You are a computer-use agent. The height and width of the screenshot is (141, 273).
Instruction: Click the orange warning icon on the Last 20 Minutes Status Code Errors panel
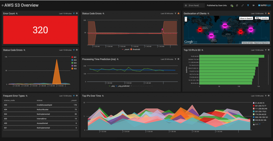[178, 13]
